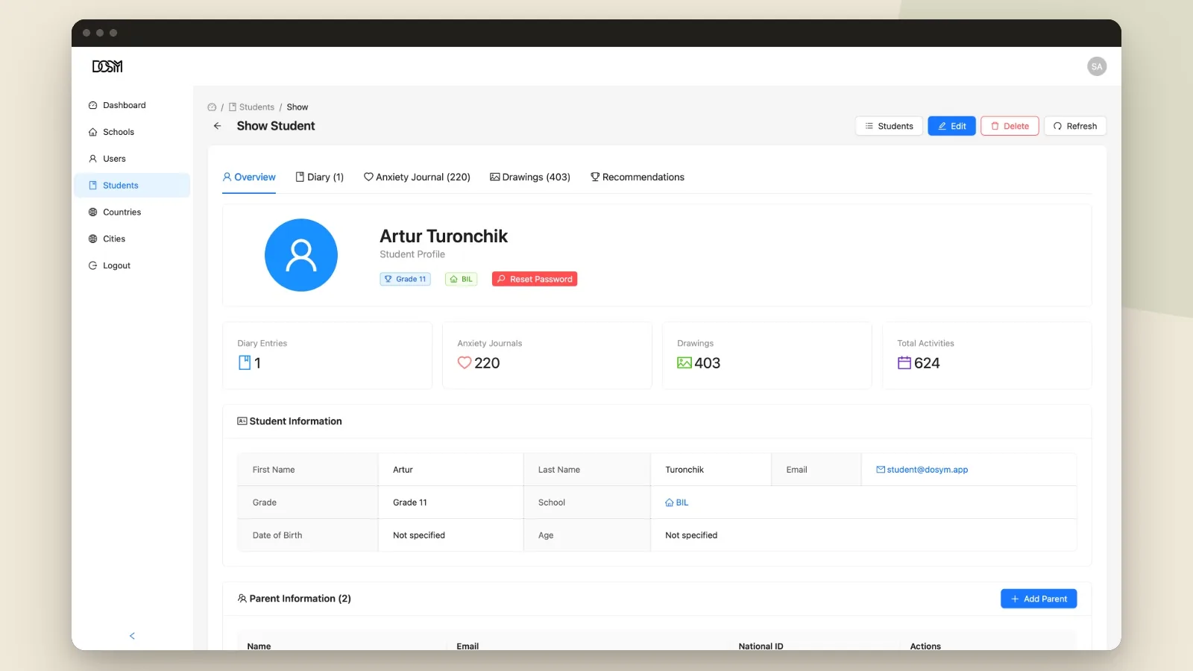Click the National ID column header
This screenshot has width=1193, height=671.
point(761,646)
